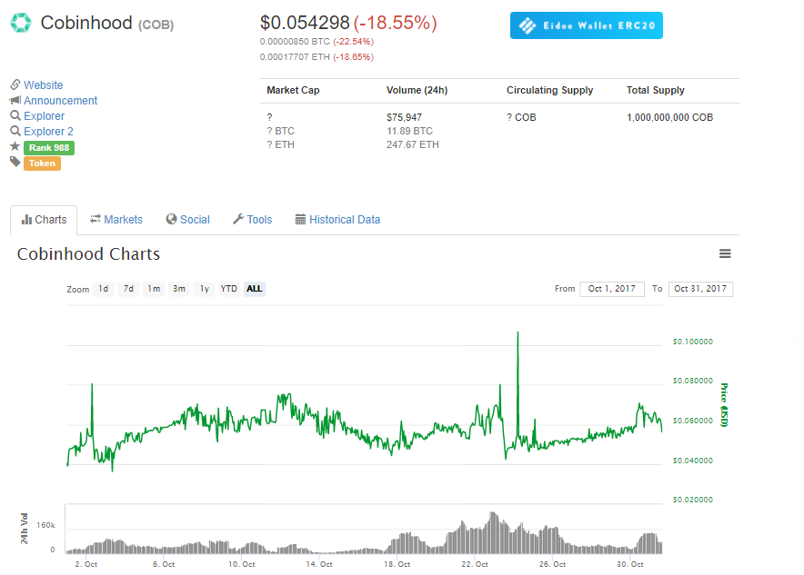
Task: Click the $75,947 volume value
Action: tap(404, 117)
